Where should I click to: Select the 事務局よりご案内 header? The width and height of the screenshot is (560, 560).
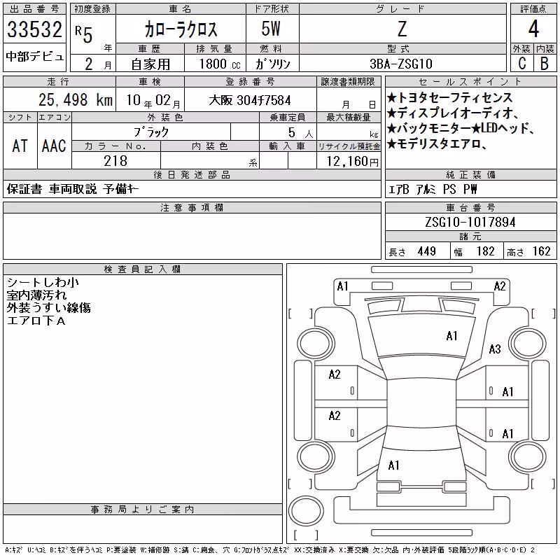tap(143, 510)
